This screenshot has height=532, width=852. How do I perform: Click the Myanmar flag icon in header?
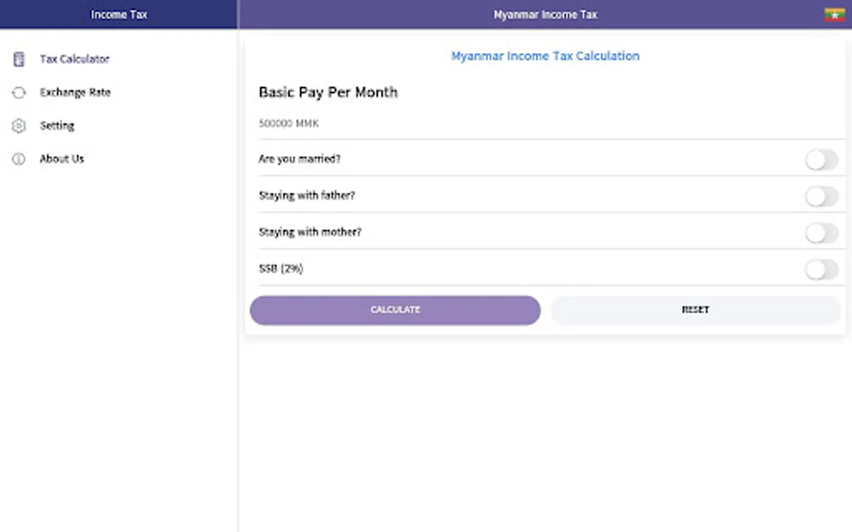point(834,15)
